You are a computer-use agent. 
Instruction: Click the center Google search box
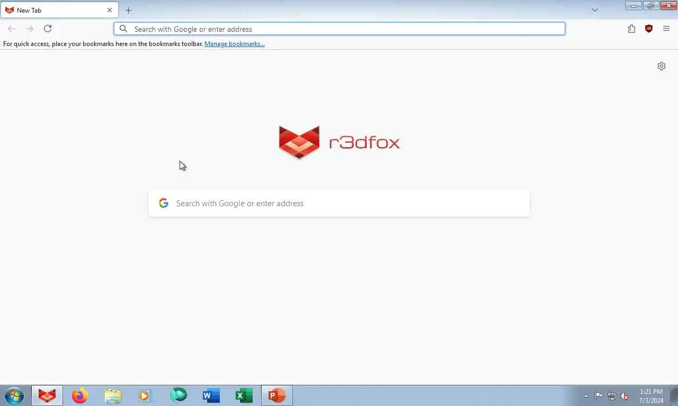point(339,203)
